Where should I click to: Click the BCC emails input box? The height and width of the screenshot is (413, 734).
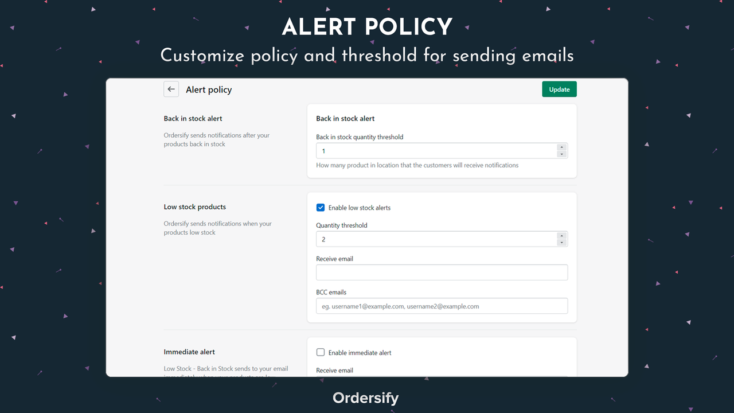[442, 306]
